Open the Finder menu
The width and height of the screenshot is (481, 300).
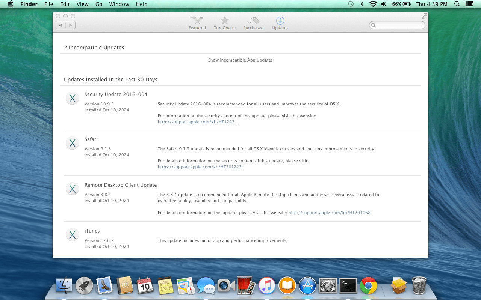tap(29, 4)
